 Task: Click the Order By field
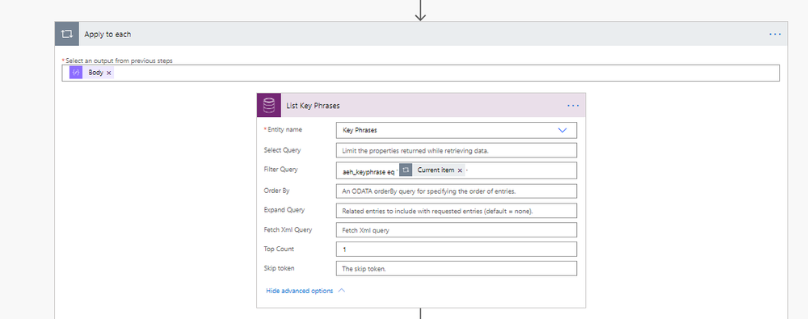(x=457, y=191)
